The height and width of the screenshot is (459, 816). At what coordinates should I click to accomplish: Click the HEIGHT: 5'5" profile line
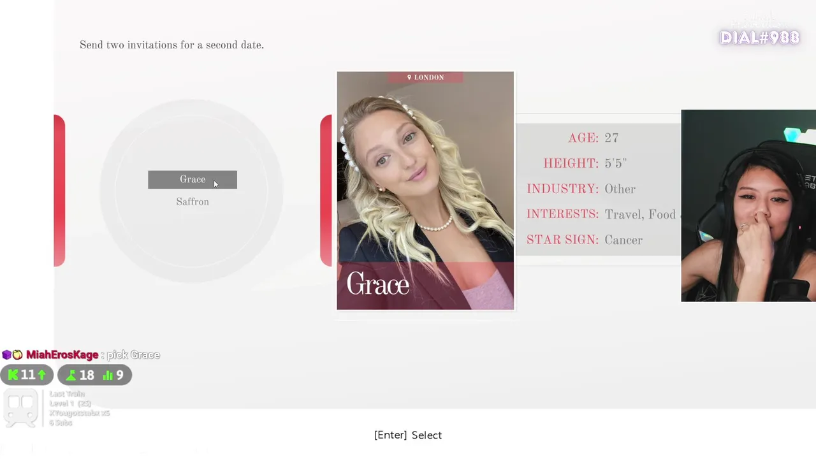click(585, 163)
